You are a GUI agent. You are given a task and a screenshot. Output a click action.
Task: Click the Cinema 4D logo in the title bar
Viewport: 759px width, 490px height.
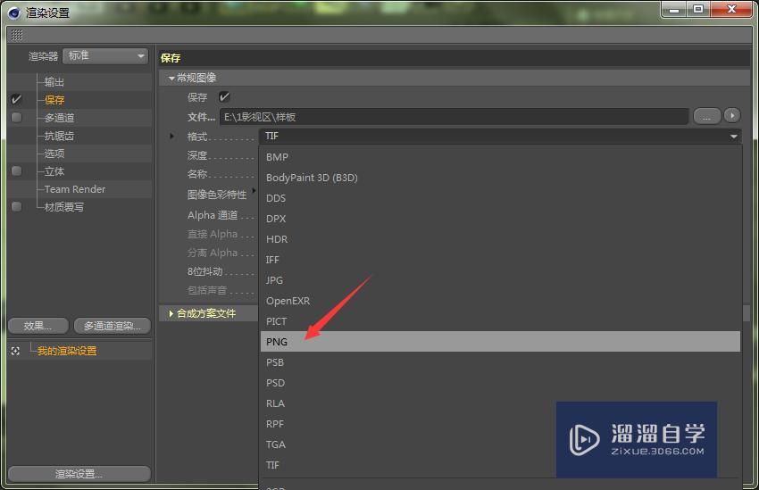[14, 13]
